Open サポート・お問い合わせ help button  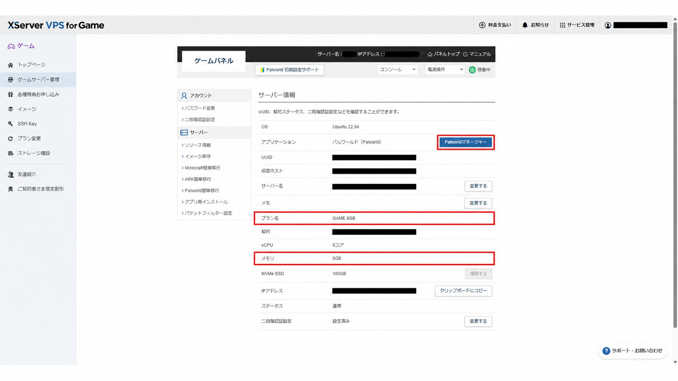click(633, 351)
